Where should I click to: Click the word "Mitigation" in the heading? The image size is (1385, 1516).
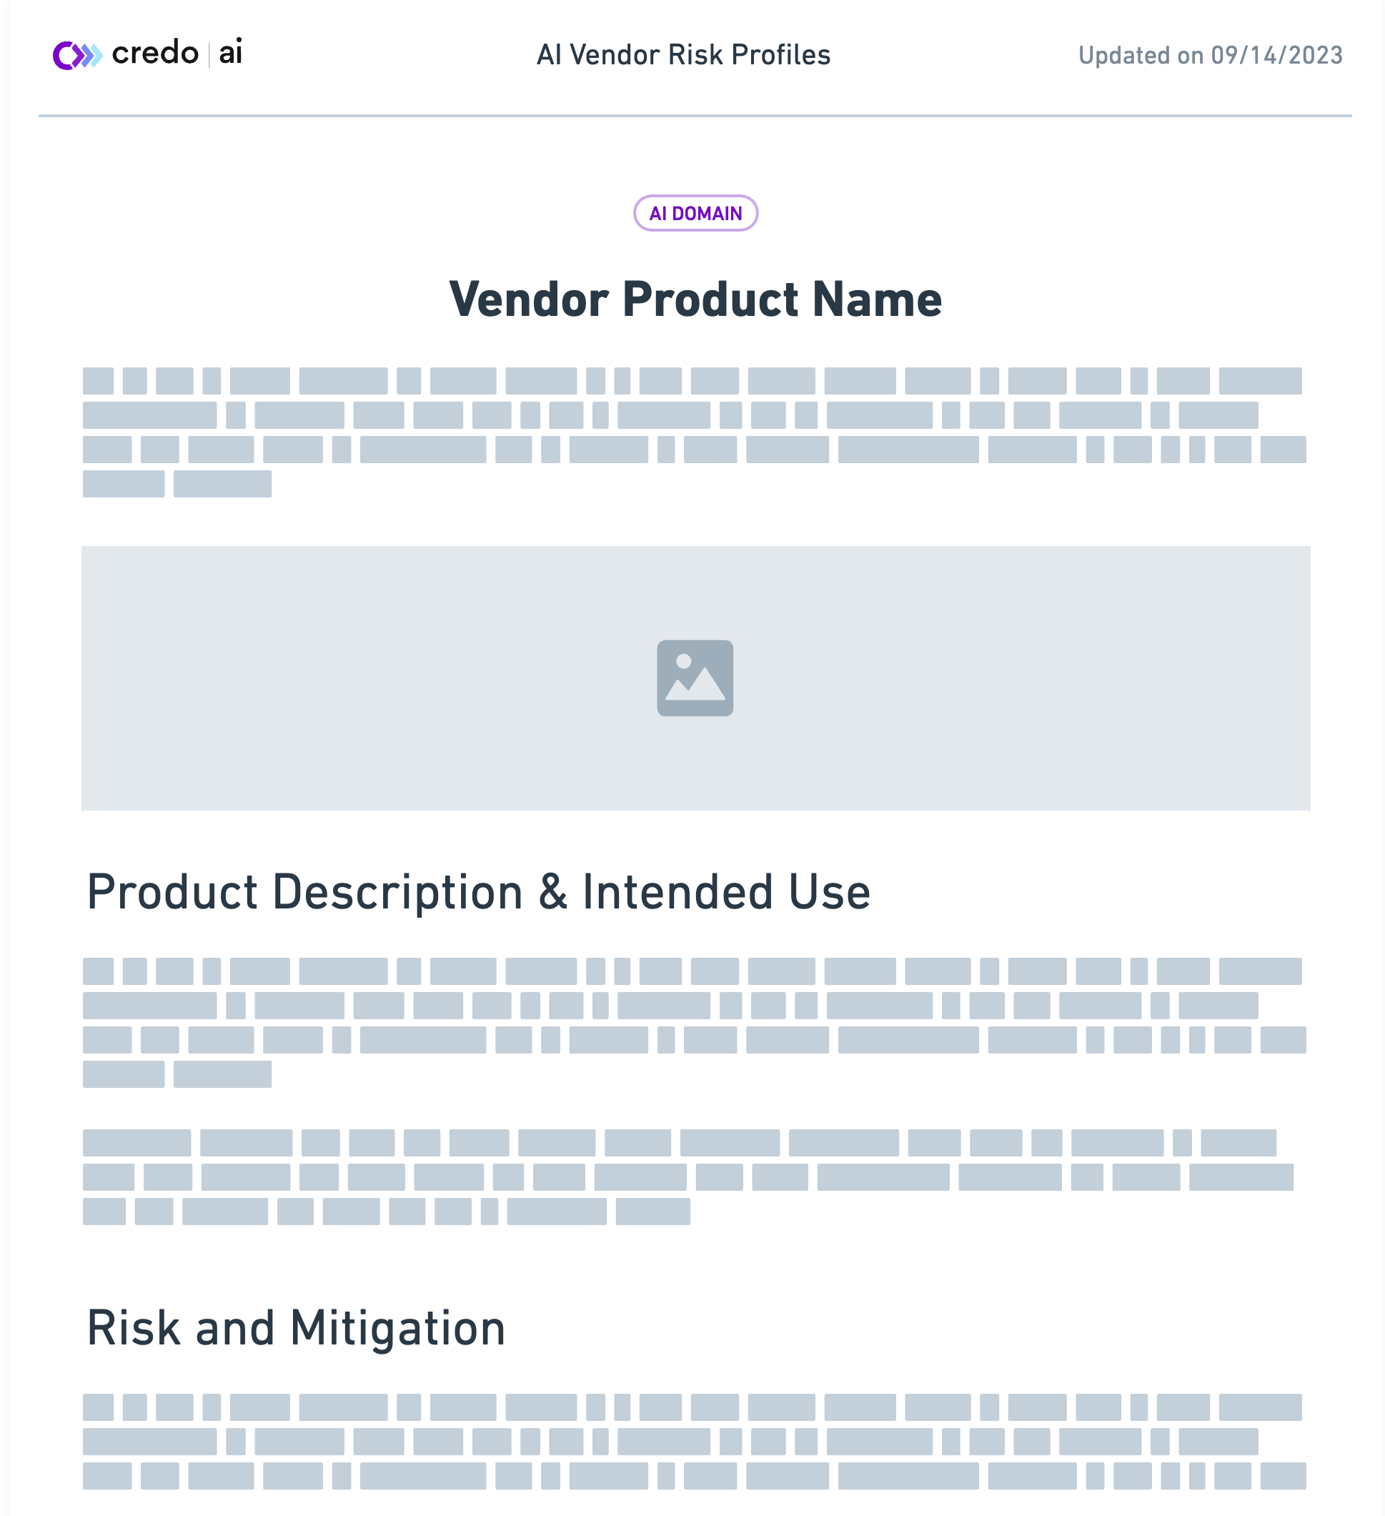point(397,1328)
